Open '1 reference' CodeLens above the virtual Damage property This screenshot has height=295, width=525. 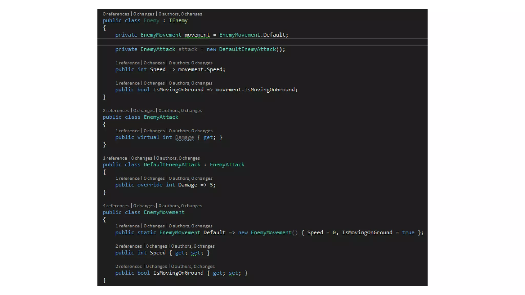127,131
